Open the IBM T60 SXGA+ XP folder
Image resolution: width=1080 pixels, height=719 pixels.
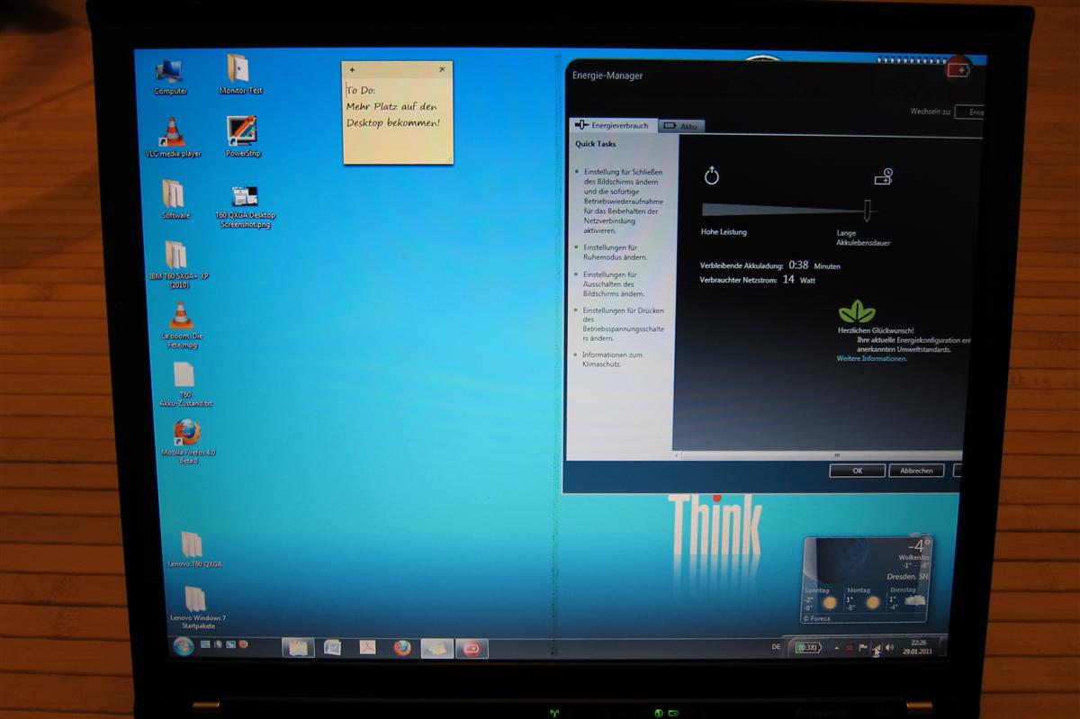point(177,265)
